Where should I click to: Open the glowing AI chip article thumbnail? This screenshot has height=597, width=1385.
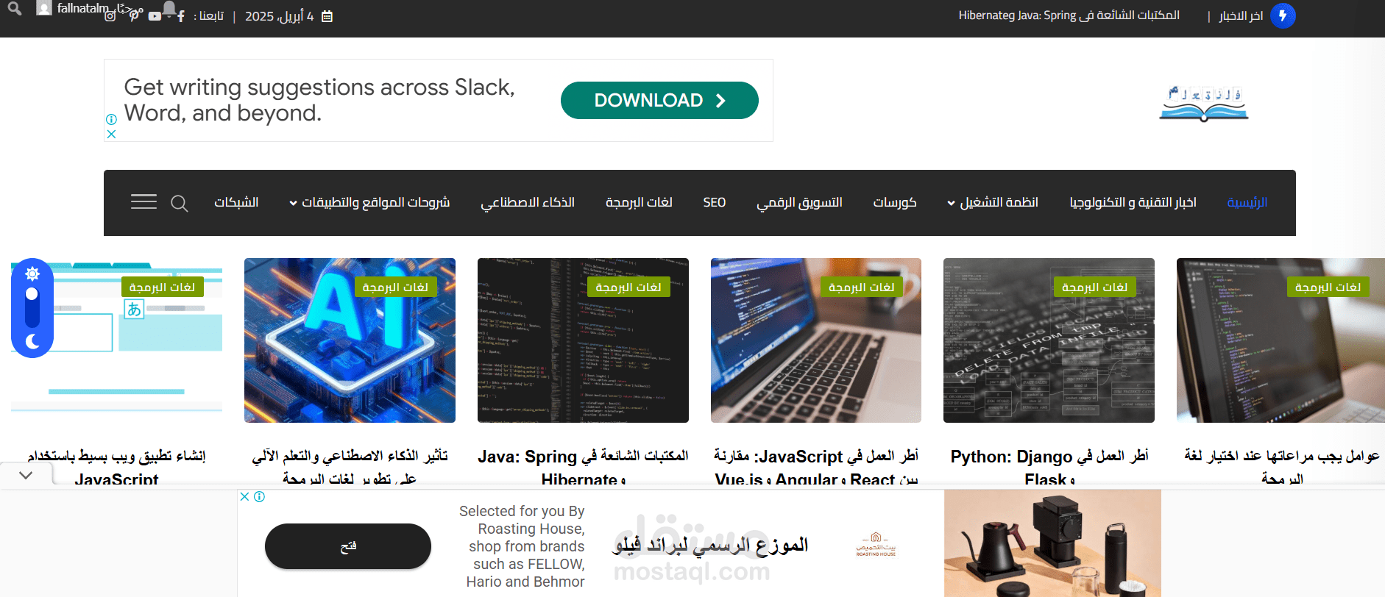point(350,340)
